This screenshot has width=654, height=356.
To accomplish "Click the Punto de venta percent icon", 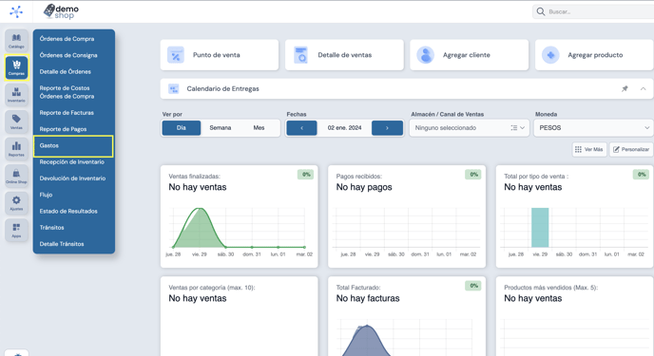I will [176, 55].
